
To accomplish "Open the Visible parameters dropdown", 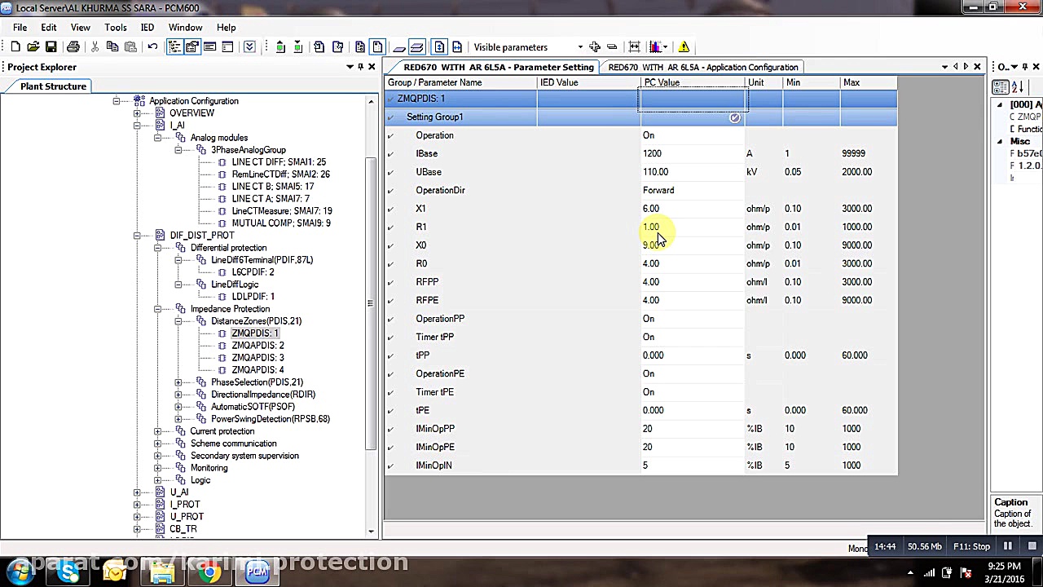I will point(580,47).
